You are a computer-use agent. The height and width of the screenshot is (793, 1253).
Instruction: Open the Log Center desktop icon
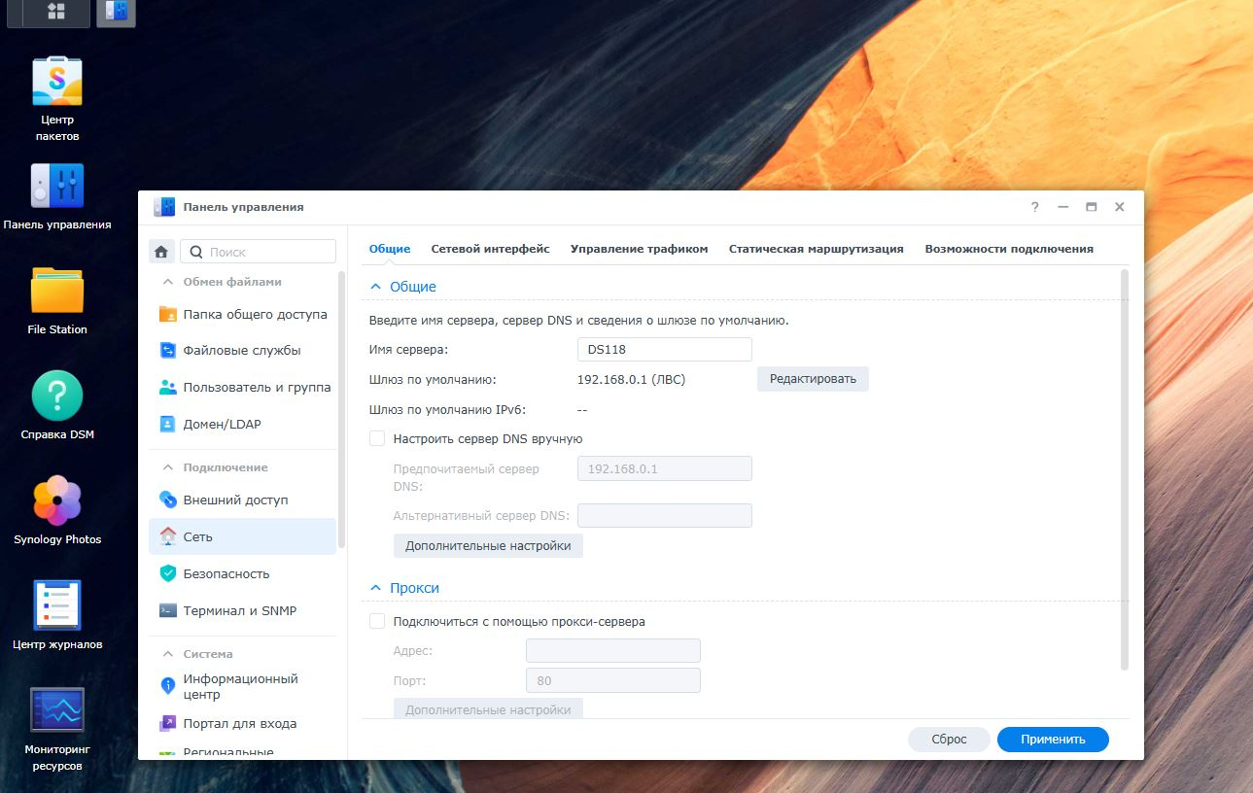57,605
